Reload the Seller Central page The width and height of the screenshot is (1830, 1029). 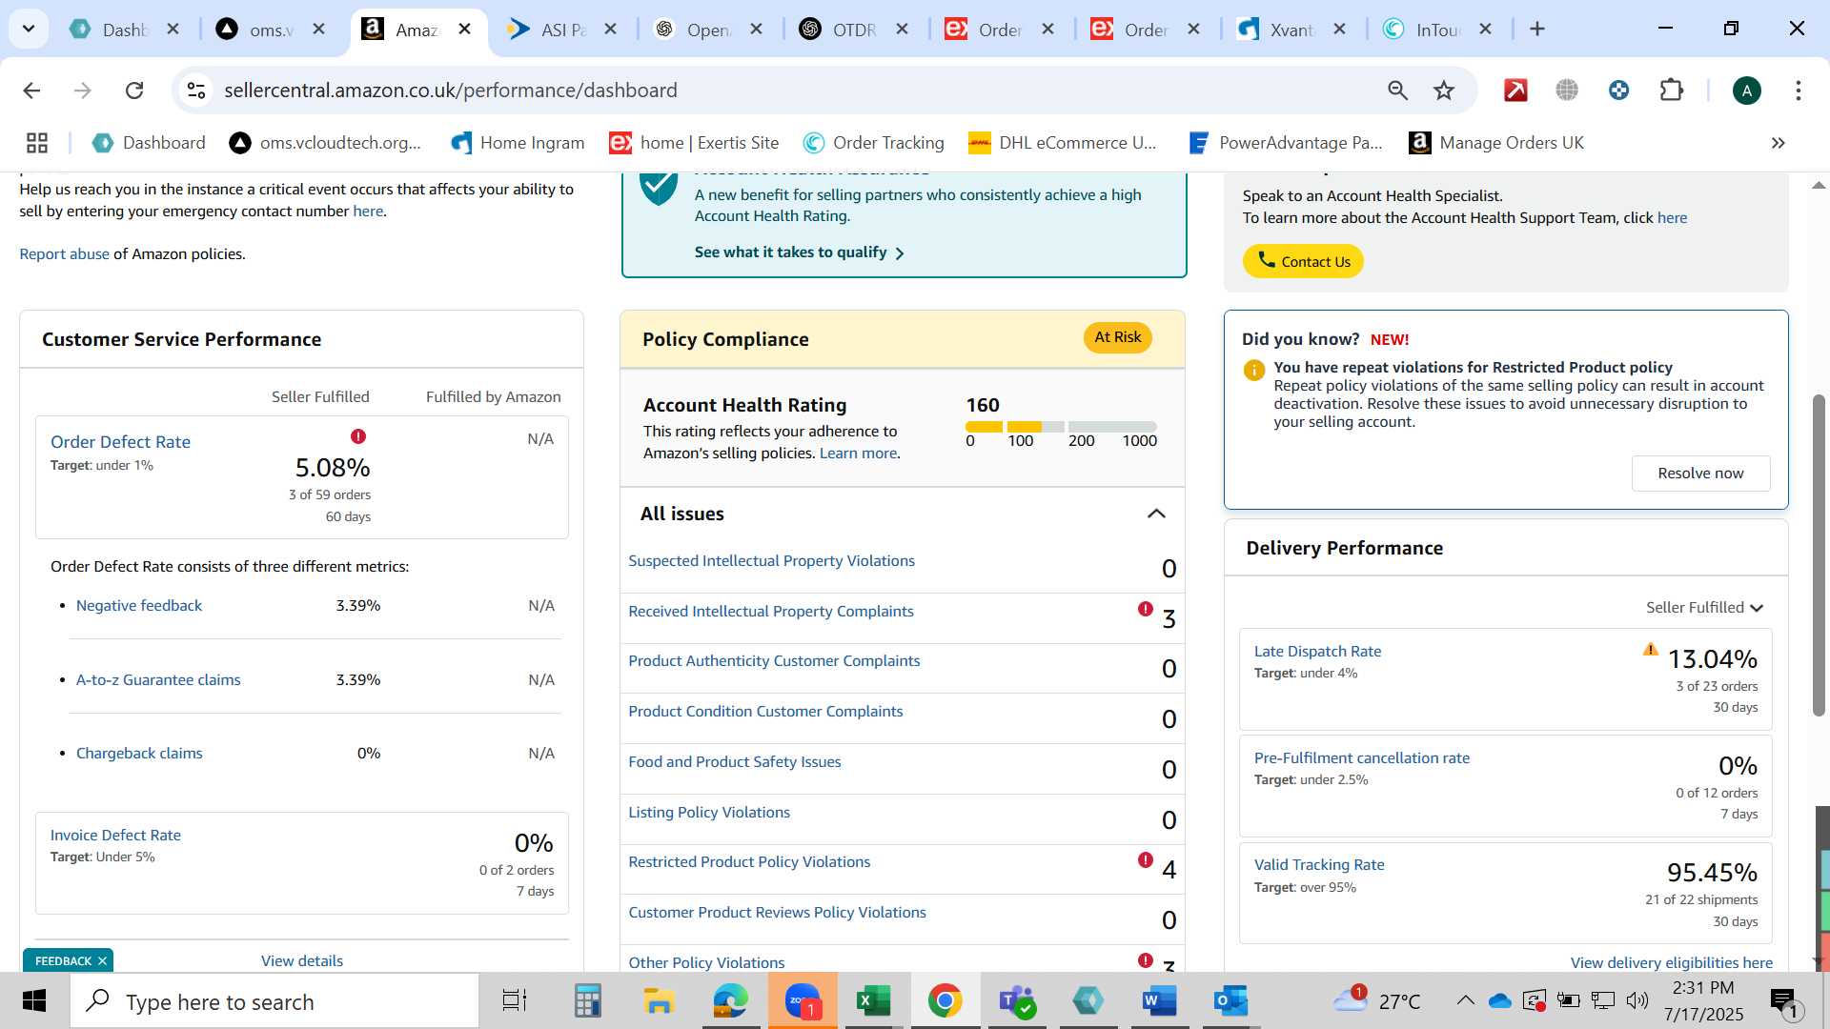pos(134,91)
